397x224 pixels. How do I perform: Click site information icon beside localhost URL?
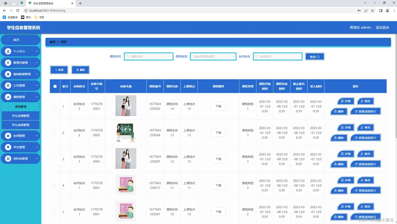point(26,10)
